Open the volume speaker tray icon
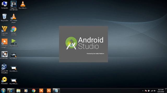 click(x=155, y=91)
